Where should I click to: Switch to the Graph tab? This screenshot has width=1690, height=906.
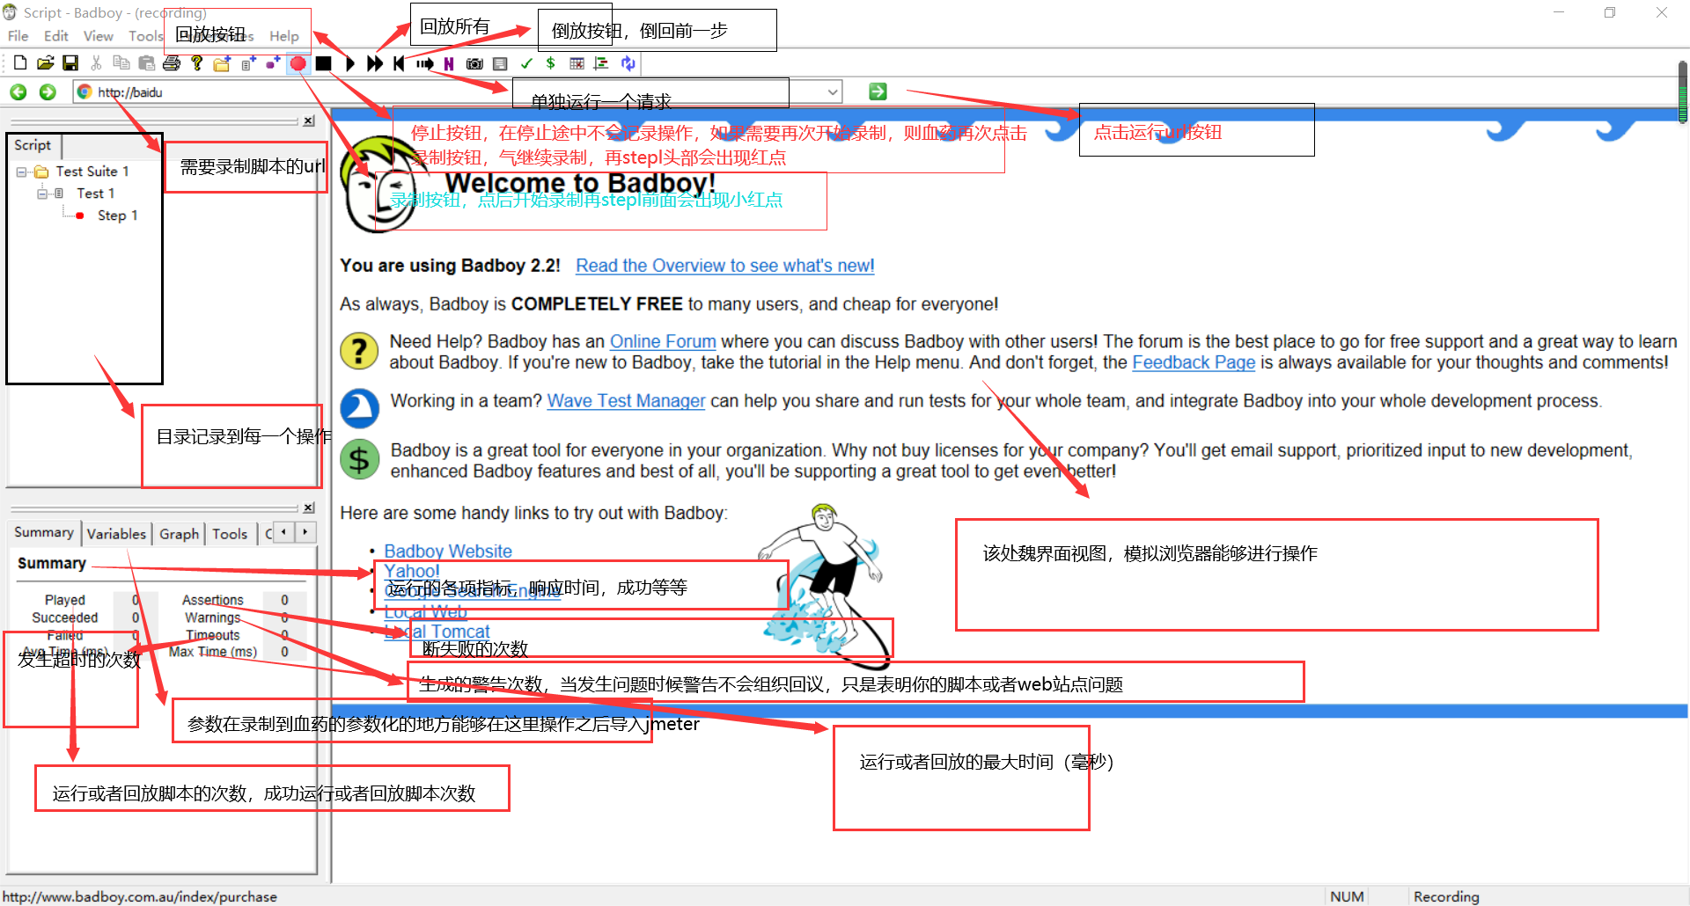tap(179, 534)
